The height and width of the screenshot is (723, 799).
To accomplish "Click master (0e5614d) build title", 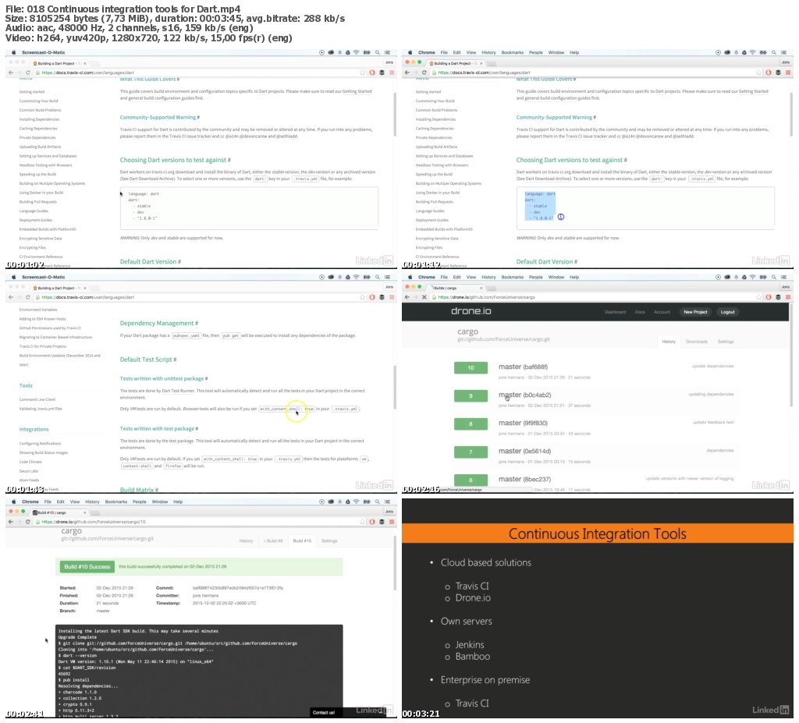I will pos(524,451).
